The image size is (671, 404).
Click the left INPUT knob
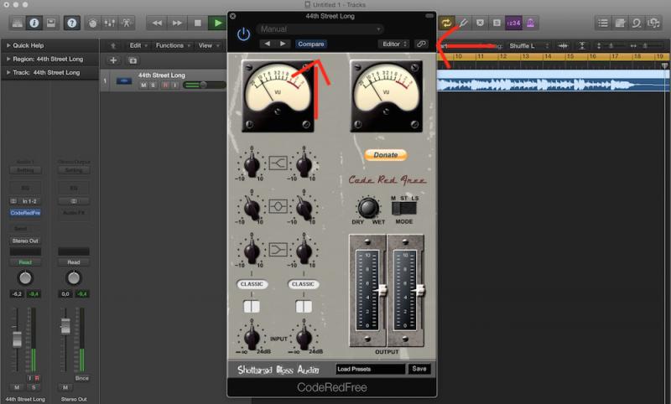tap(252, 337)
